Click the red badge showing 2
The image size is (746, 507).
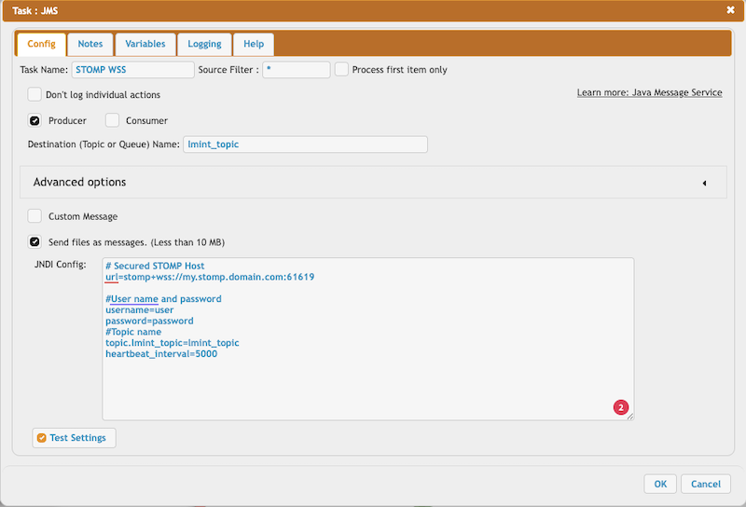click(621, 407)
